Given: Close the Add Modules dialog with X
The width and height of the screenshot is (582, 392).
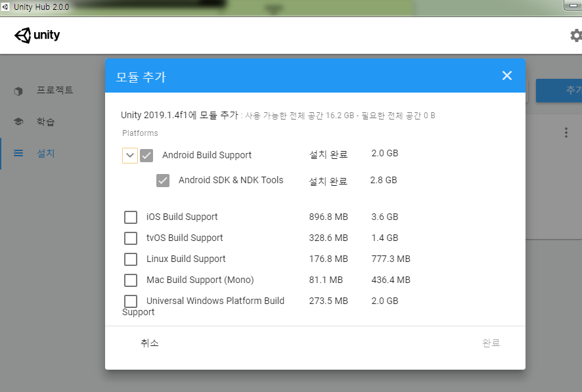Looking at the screenshot, I should pos(507,76).
